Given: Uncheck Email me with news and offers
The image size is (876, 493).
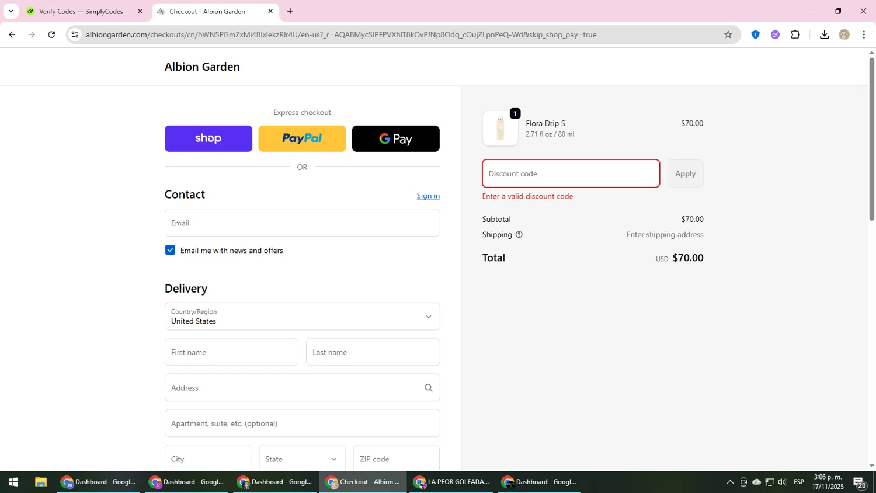Looking at the screenshot, I should click(x=170, y=250).
